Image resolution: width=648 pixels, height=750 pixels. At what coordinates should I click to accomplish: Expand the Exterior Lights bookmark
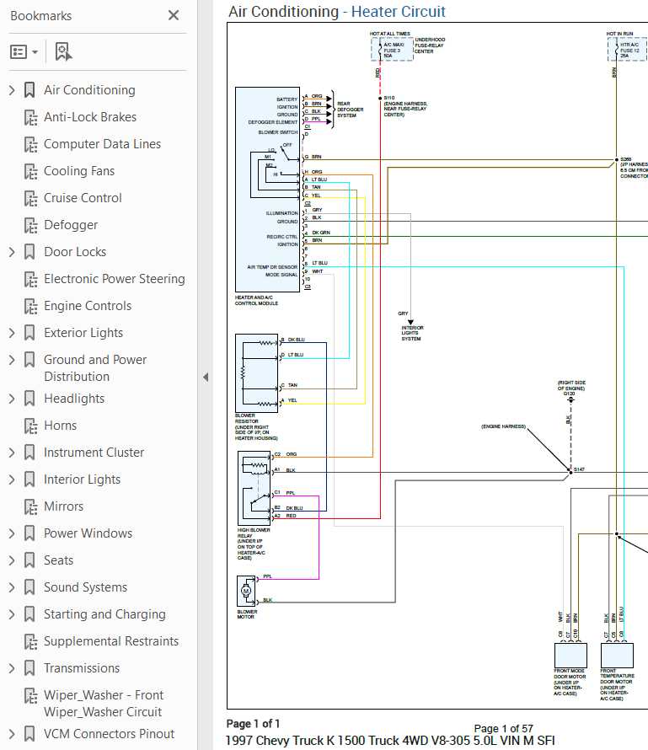[x=12, y=332]
